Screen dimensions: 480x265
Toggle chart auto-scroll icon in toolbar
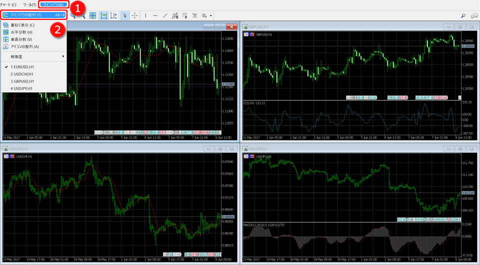(104, 15)
